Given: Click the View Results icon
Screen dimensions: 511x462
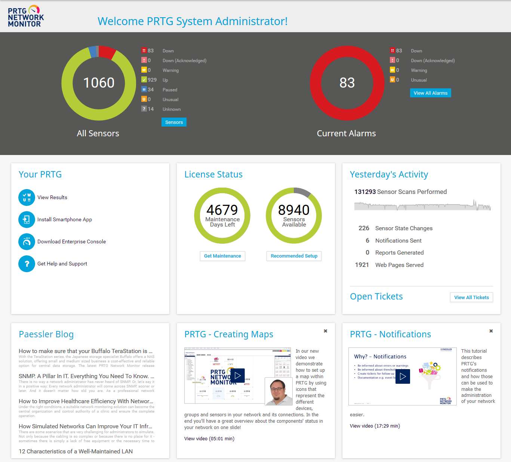Looking at the screenshot, I should pos(27,198).
